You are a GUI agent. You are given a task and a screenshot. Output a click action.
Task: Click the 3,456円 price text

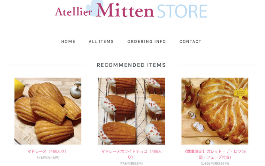215,164
